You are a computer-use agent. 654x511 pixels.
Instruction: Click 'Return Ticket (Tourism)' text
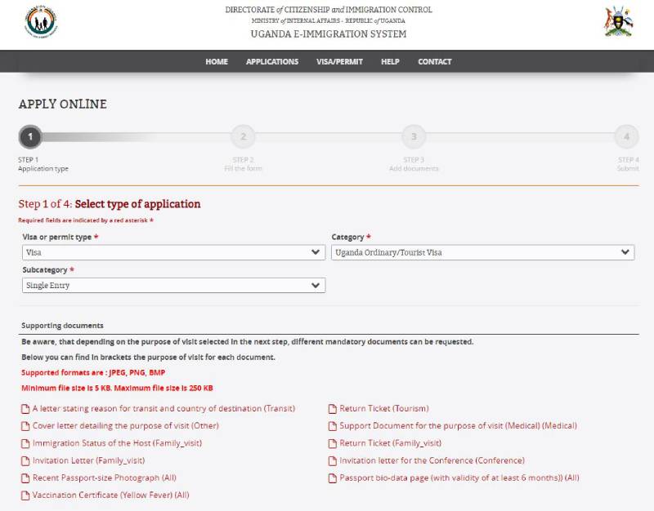coord(384,408)
